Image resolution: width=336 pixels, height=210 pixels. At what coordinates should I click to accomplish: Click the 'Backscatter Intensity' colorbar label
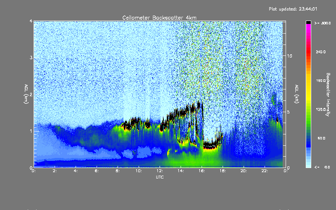pos(328,94)
